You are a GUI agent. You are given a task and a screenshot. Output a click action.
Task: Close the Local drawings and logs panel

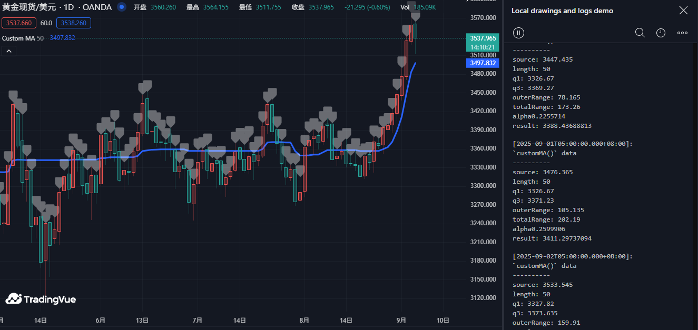point(683,11)
